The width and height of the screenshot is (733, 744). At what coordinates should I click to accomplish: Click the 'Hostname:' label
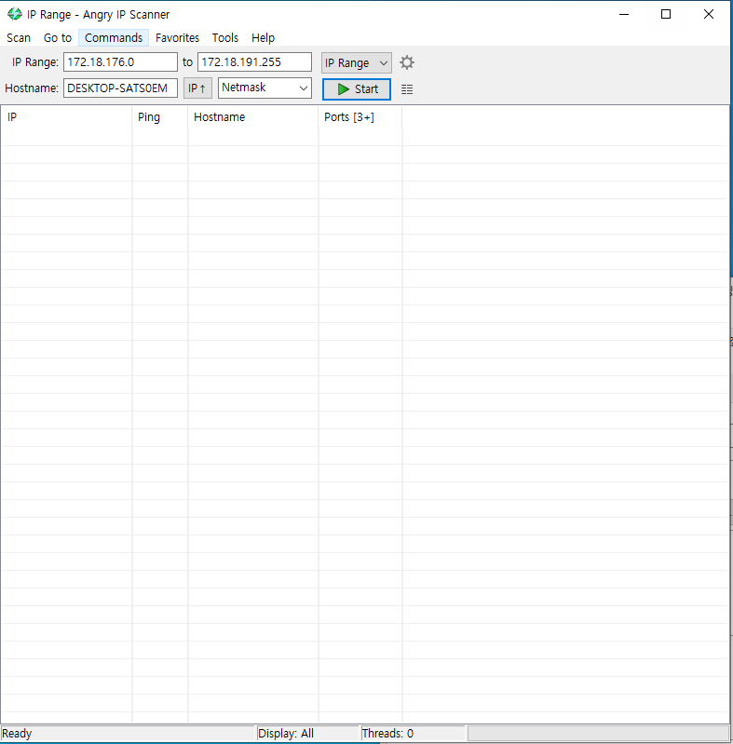pyautogui.click(x=32, y=88)
